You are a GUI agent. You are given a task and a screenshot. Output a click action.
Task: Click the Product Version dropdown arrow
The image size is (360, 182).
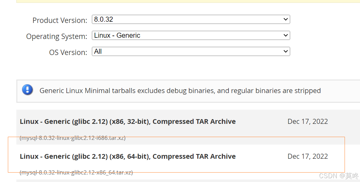tap(285, 19)
